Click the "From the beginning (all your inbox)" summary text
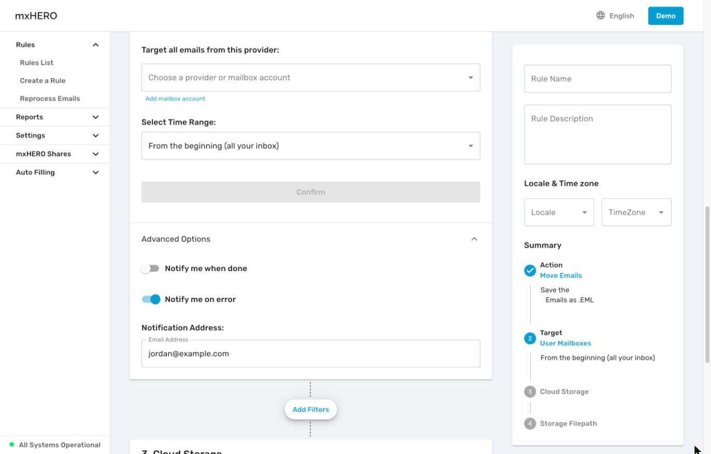 click(x=598, y=358)
